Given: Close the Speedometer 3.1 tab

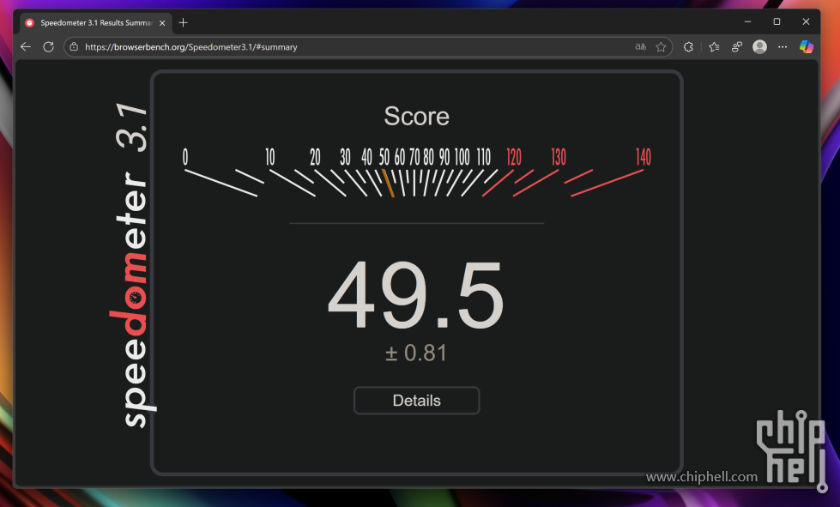Looking at the screenshot, I should 162,23.
